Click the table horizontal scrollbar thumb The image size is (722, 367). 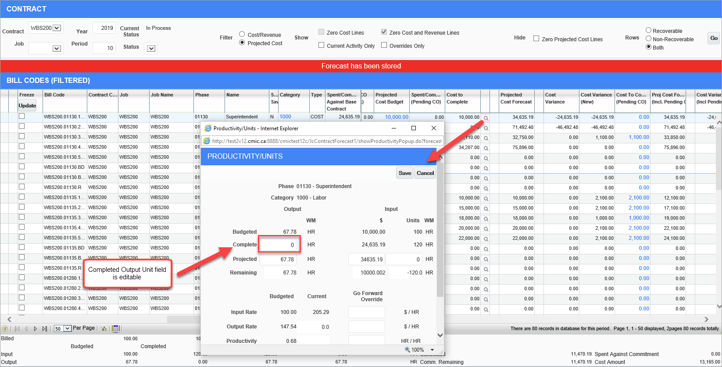[x=183, y=319]
